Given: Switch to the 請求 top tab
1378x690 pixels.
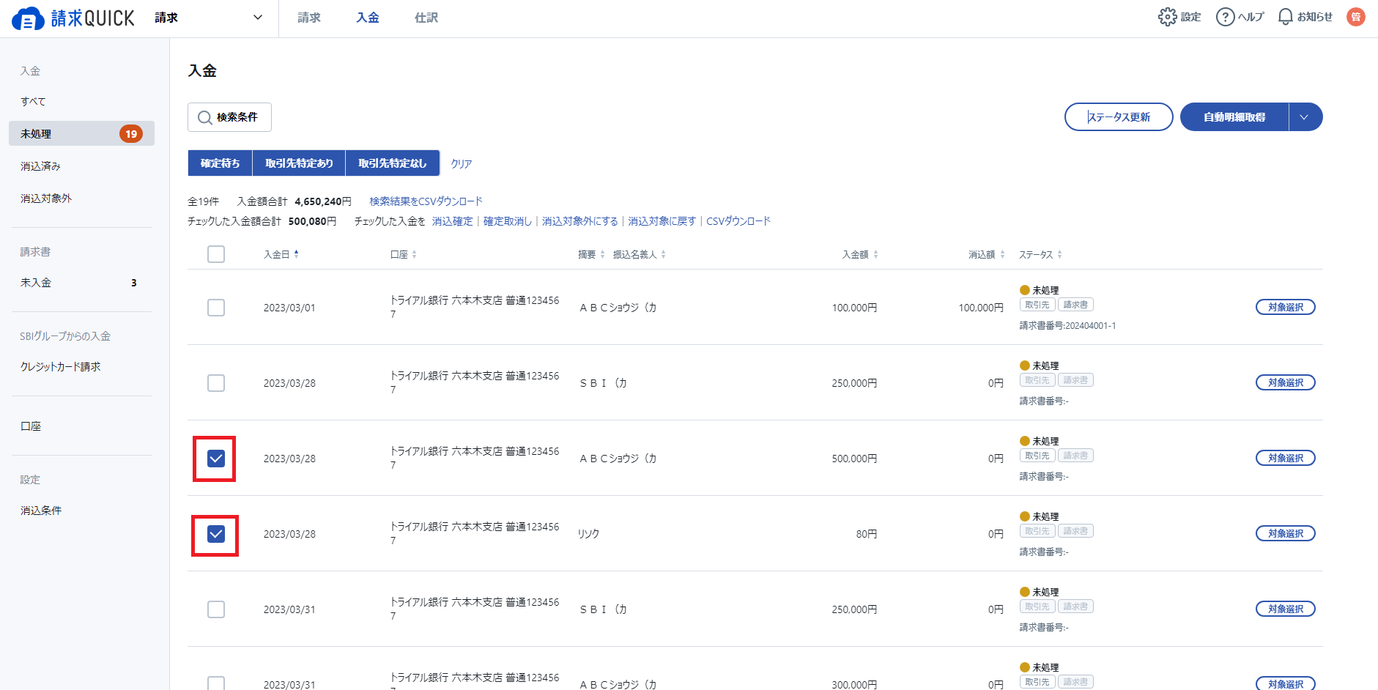Looking at the screenshot, I should tap(309, 18).
